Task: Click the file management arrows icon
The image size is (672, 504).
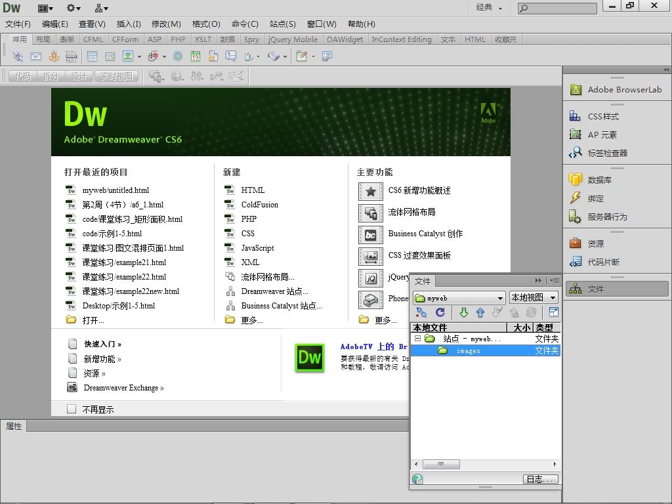Action: click(197, 76)
